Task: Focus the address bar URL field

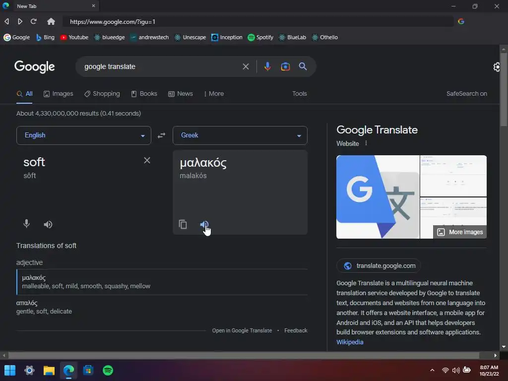Action: click(x=258, y=22)
